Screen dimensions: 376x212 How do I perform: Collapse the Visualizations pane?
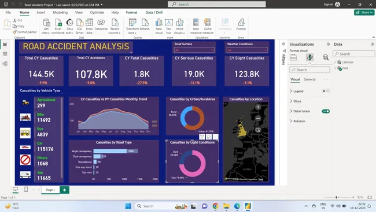pos(328,44)
